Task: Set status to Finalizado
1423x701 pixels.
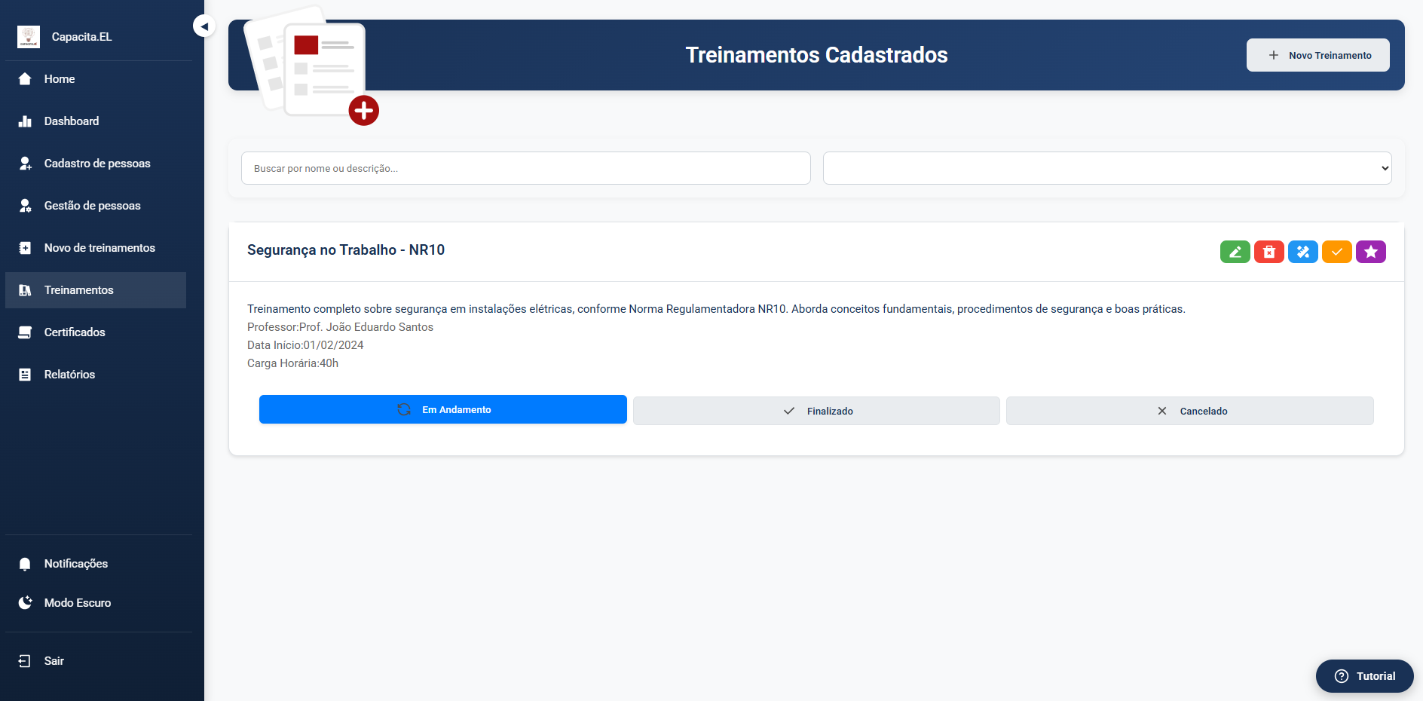Action: (x=816, y=411)
